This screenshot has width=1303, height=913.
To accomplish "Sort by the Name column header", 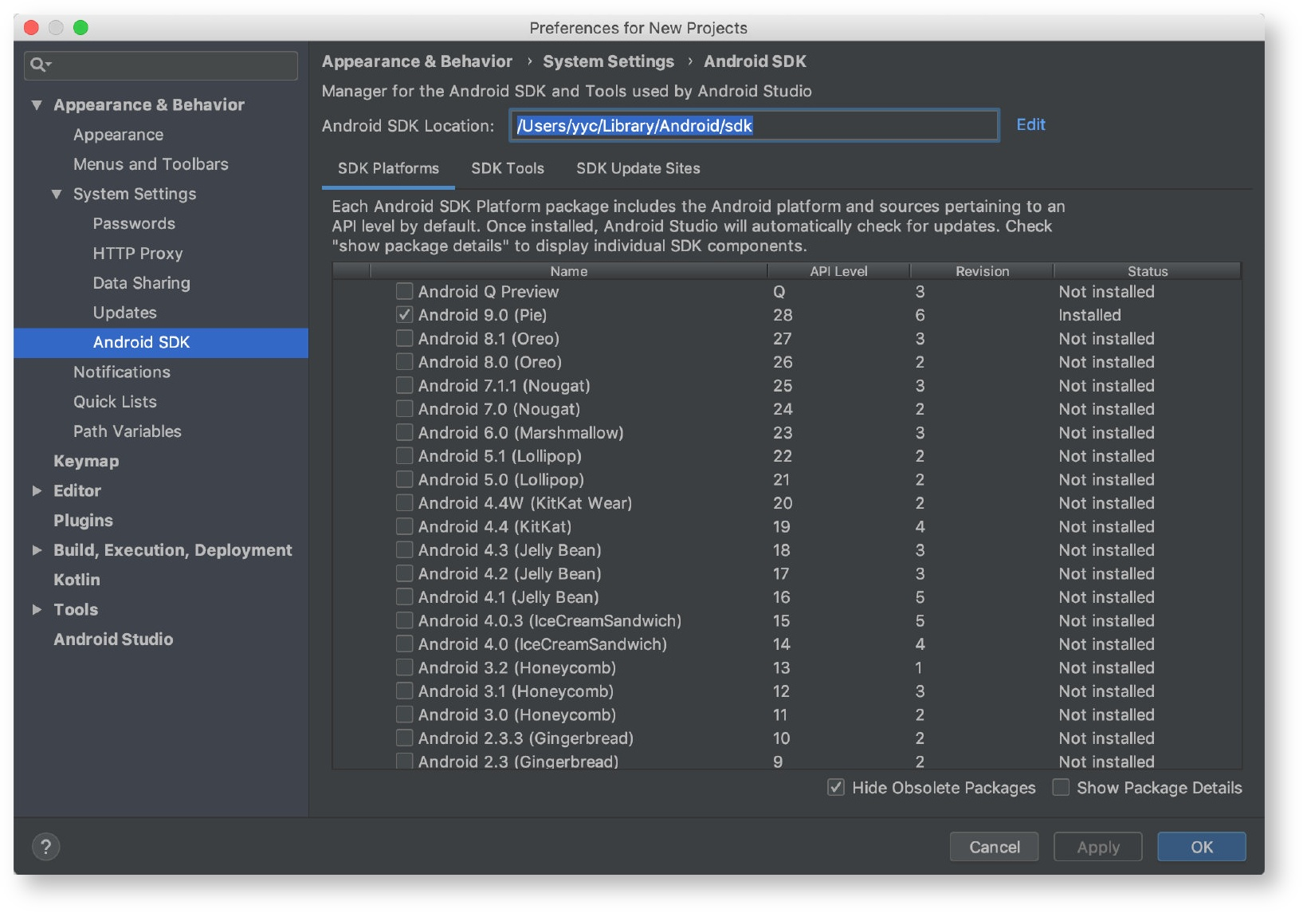I will click(569, 271).
